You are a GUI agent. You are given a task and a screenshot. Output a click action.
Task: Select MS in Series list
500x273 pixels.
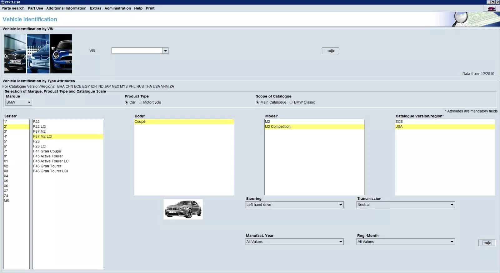[17, 201]
